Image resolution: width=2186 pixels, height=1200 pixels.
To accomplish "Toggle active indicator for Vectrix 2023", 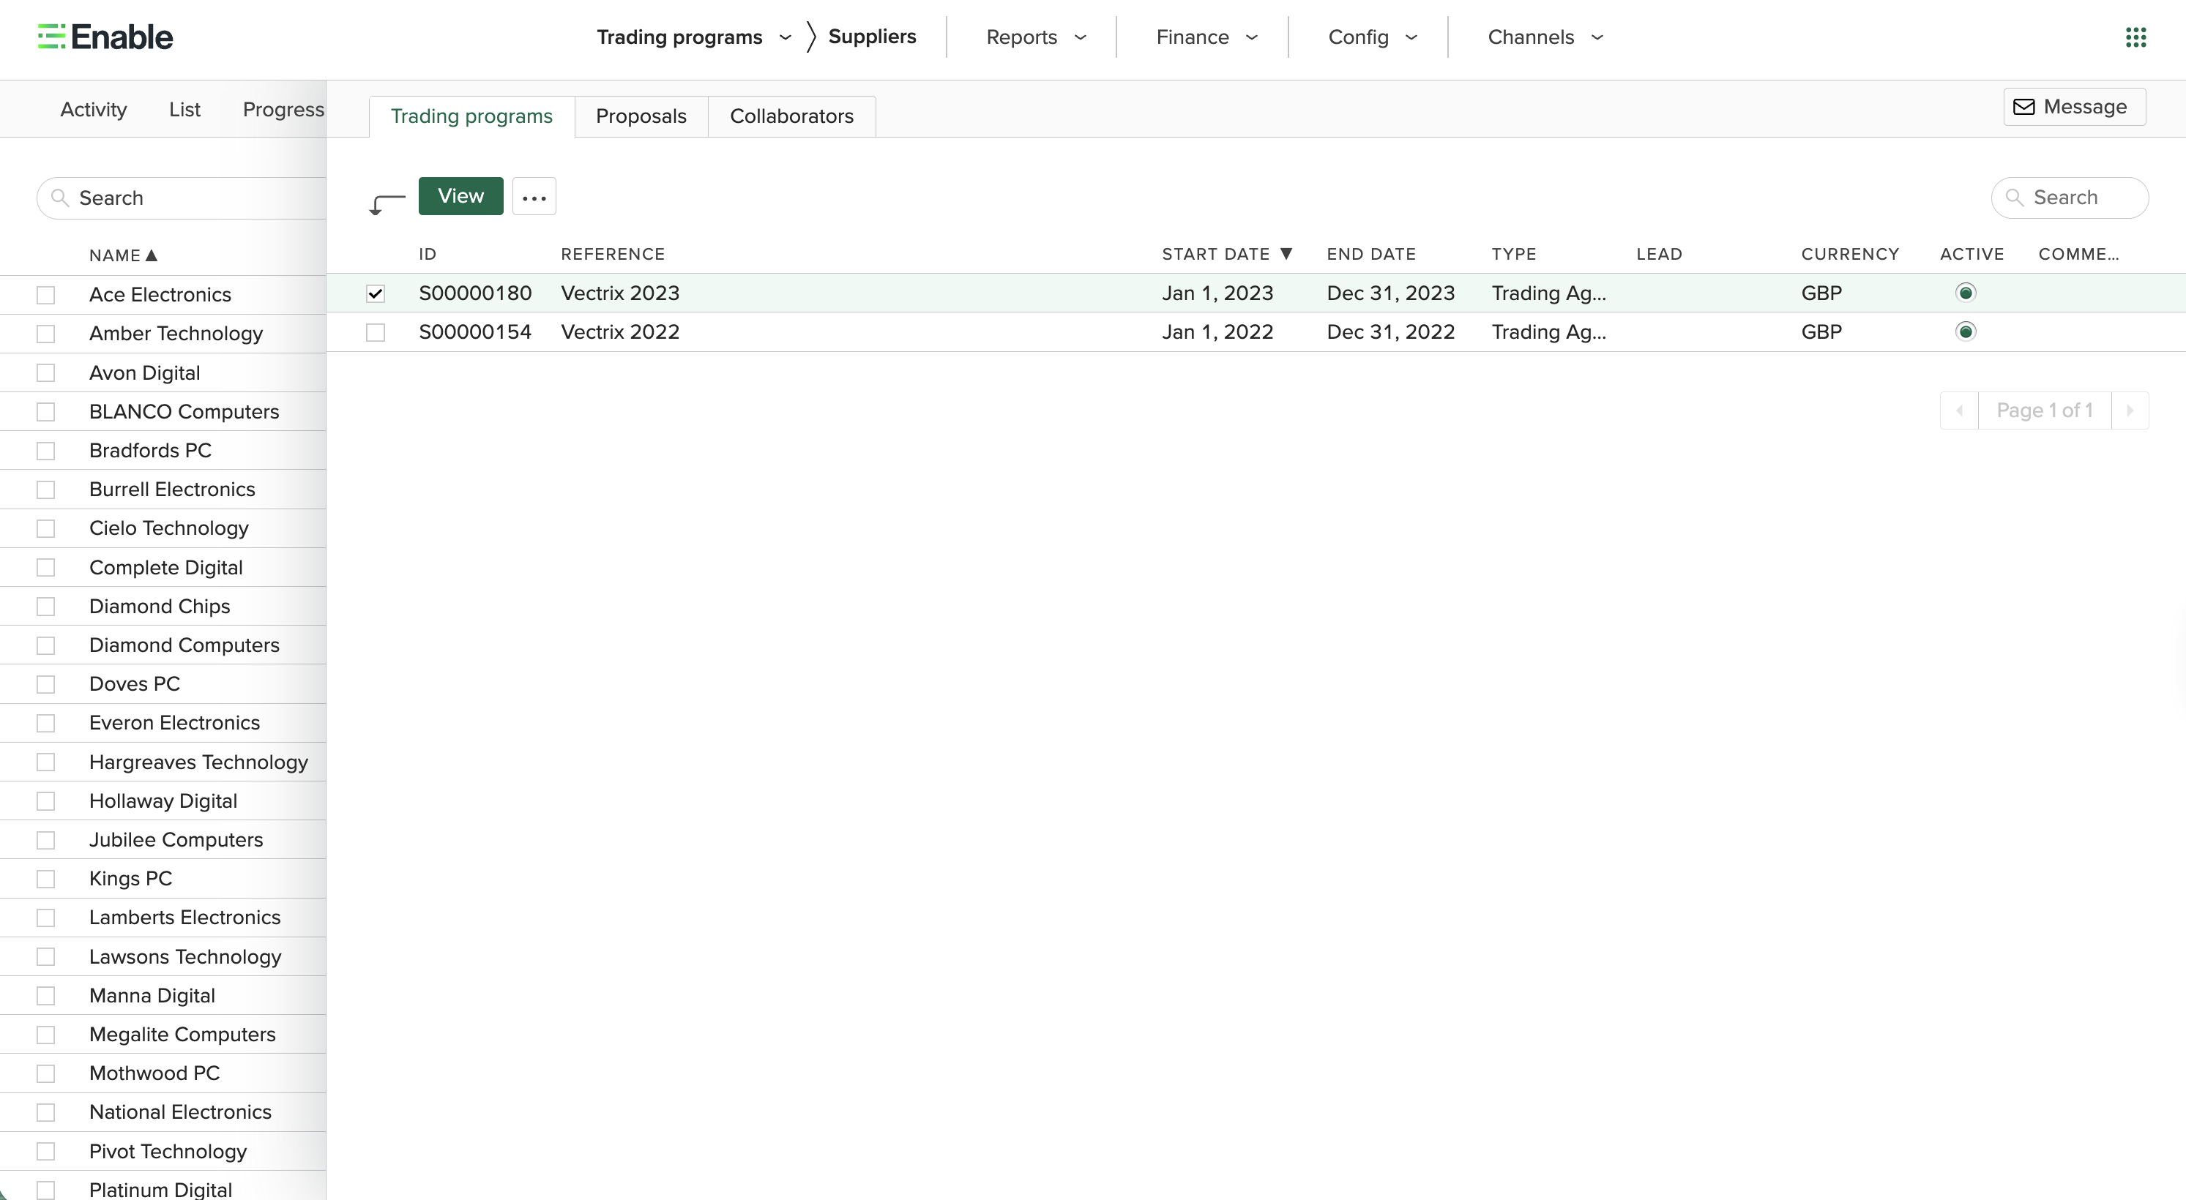I will click(1966, 293).
